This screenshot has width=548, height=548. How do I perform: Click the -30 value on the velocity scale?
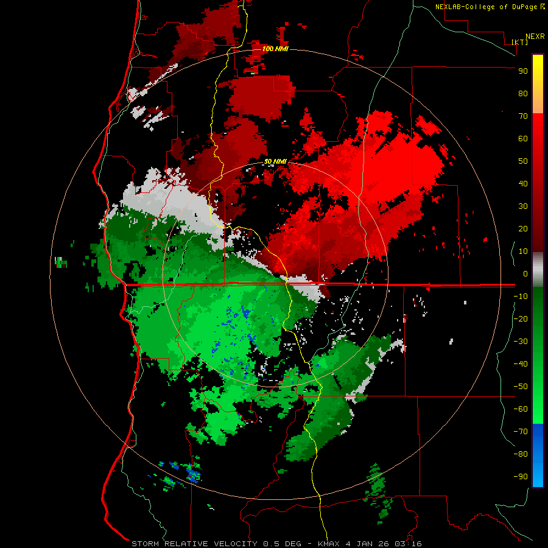point(521,342)
